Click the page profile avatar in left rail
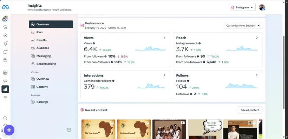Screen dimensions: 288x139 click(5, 19)
